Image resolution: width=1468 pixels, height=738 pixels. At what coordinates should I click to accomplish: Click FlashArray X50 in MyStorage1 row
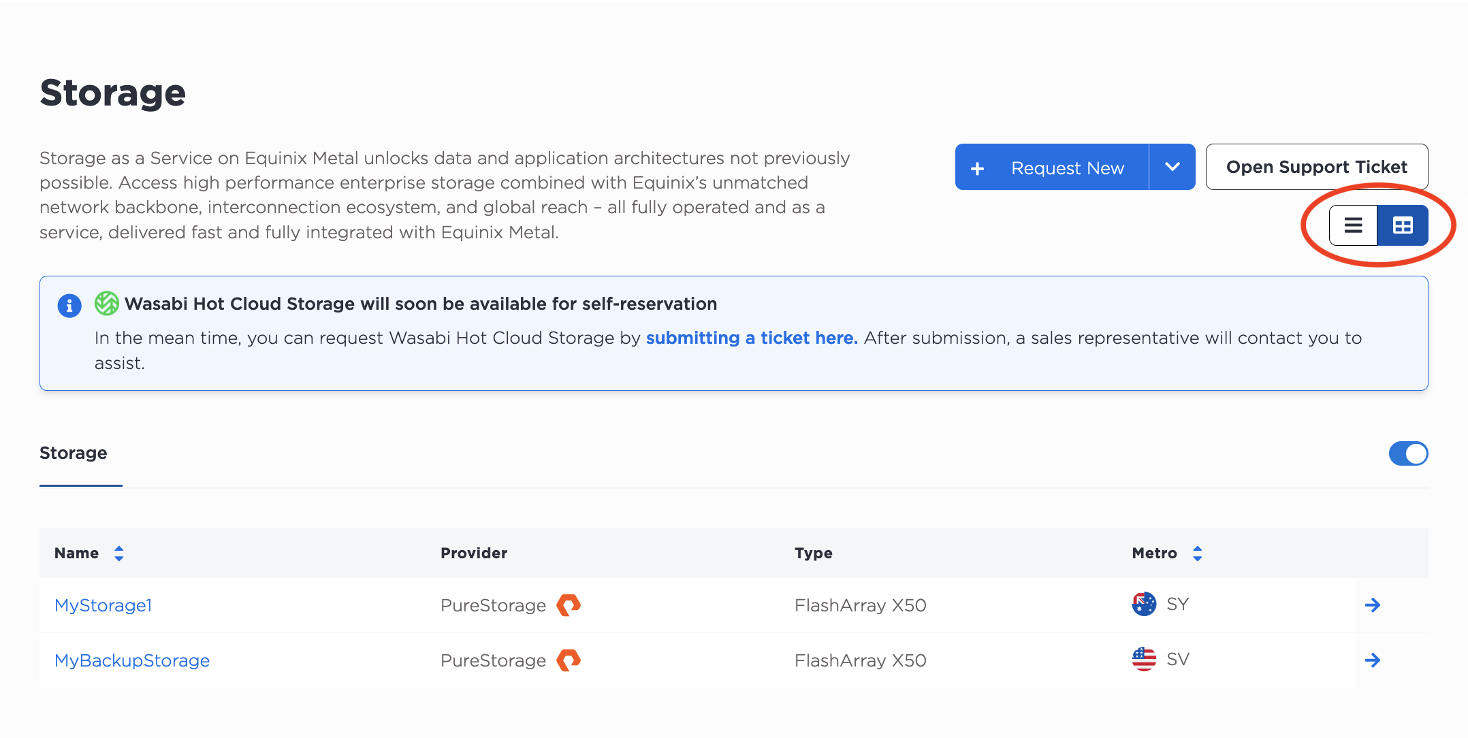tap(861, 605)
